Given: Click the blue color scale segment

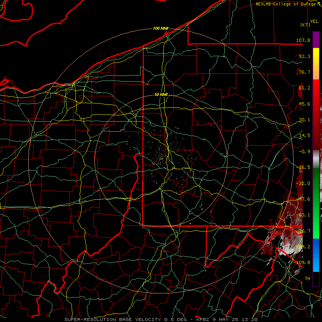Looking at the screenshot, I should coord(316,255).
